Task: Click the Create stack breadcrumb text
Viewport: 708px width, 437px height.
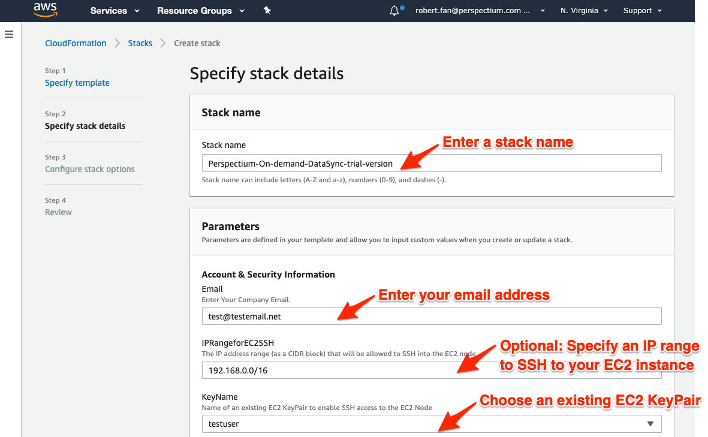Action: click(197, 43)
